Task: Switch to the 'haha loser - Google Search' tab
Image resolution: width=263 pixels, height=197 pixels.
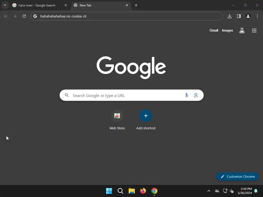Action: pos(40,5)
